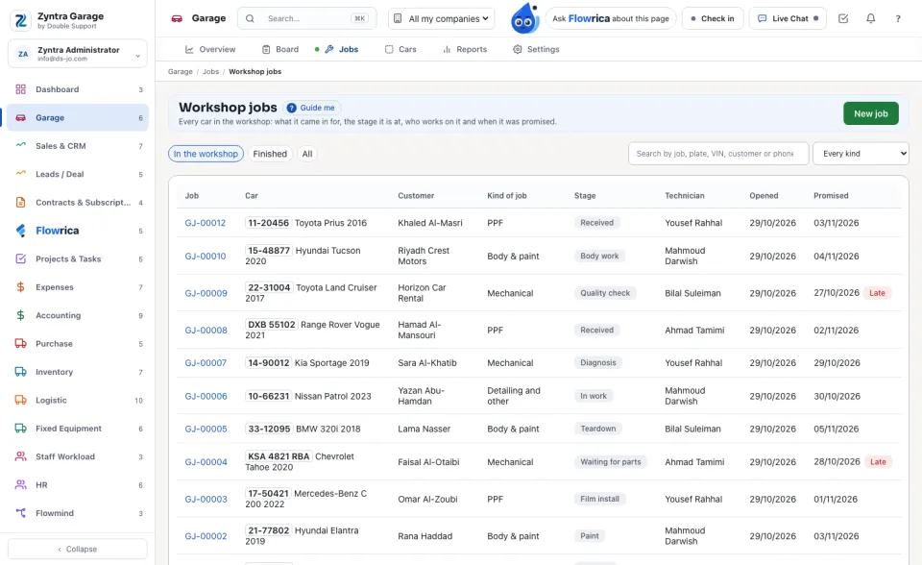Click the New job button
This screenshot has width=922, height=565.
(x=871, y=113)
